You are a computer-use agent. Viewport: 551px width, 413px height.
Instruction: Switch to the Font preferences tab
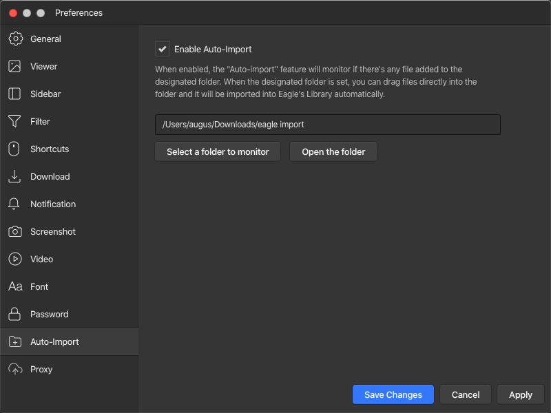(x=39, y=286)
